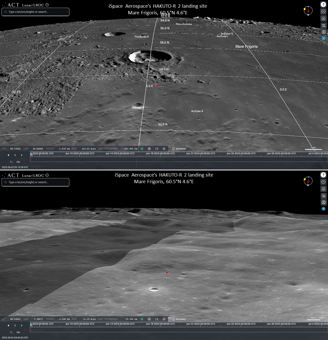Click the Archytas B label
The image size is (328, 340).
coord(197,111)
